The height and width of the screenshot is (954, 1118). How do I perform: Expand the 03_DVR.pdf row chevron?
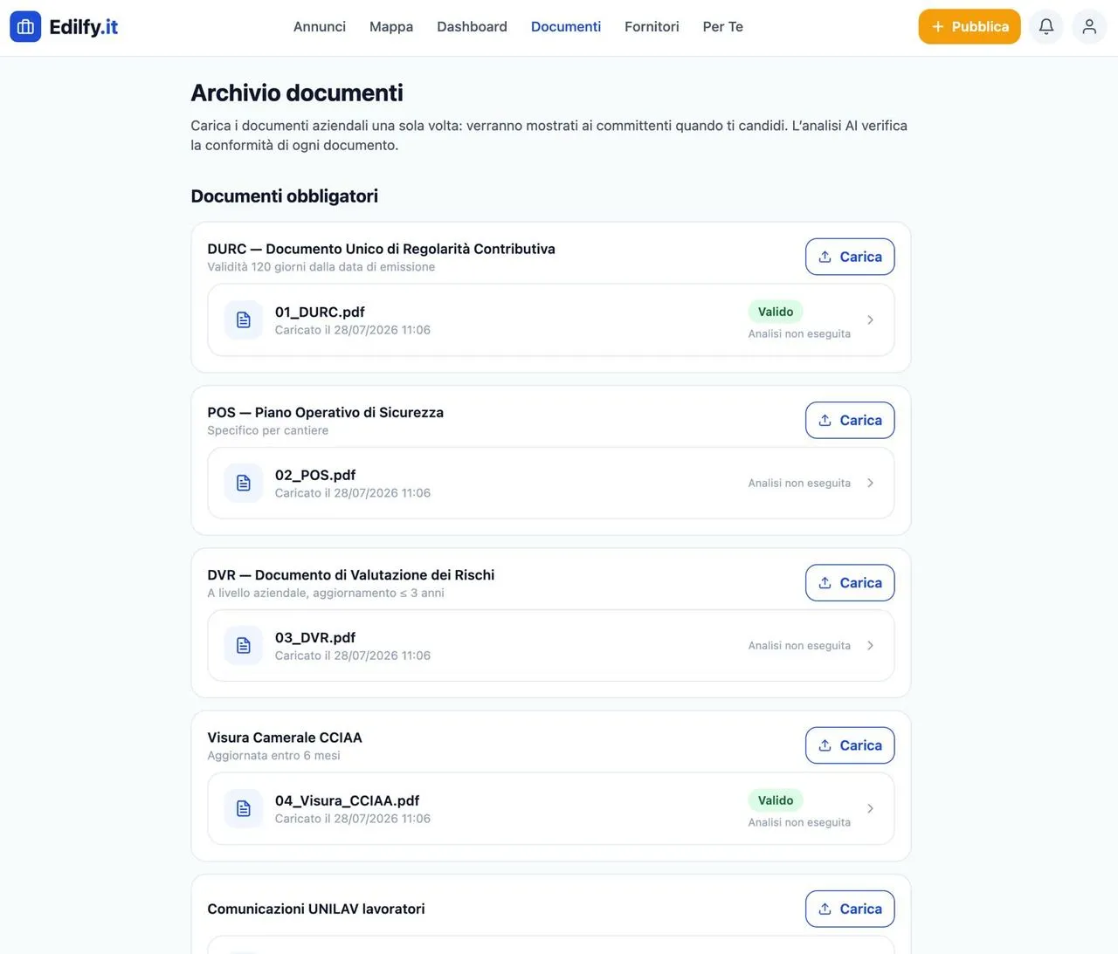(x=870, y=645)
